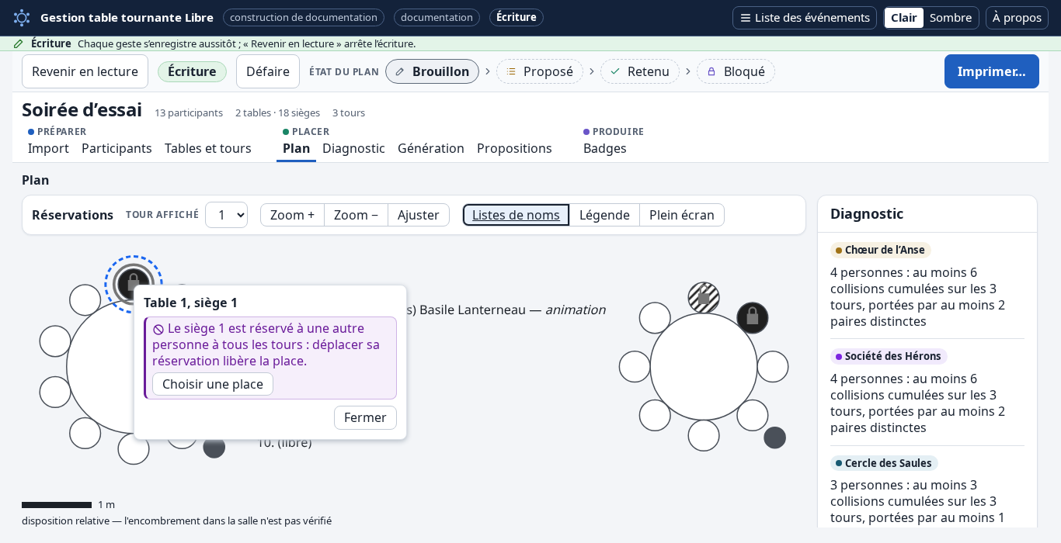Click the app logo icon beside the title
1061x543 pixels.
22,17
